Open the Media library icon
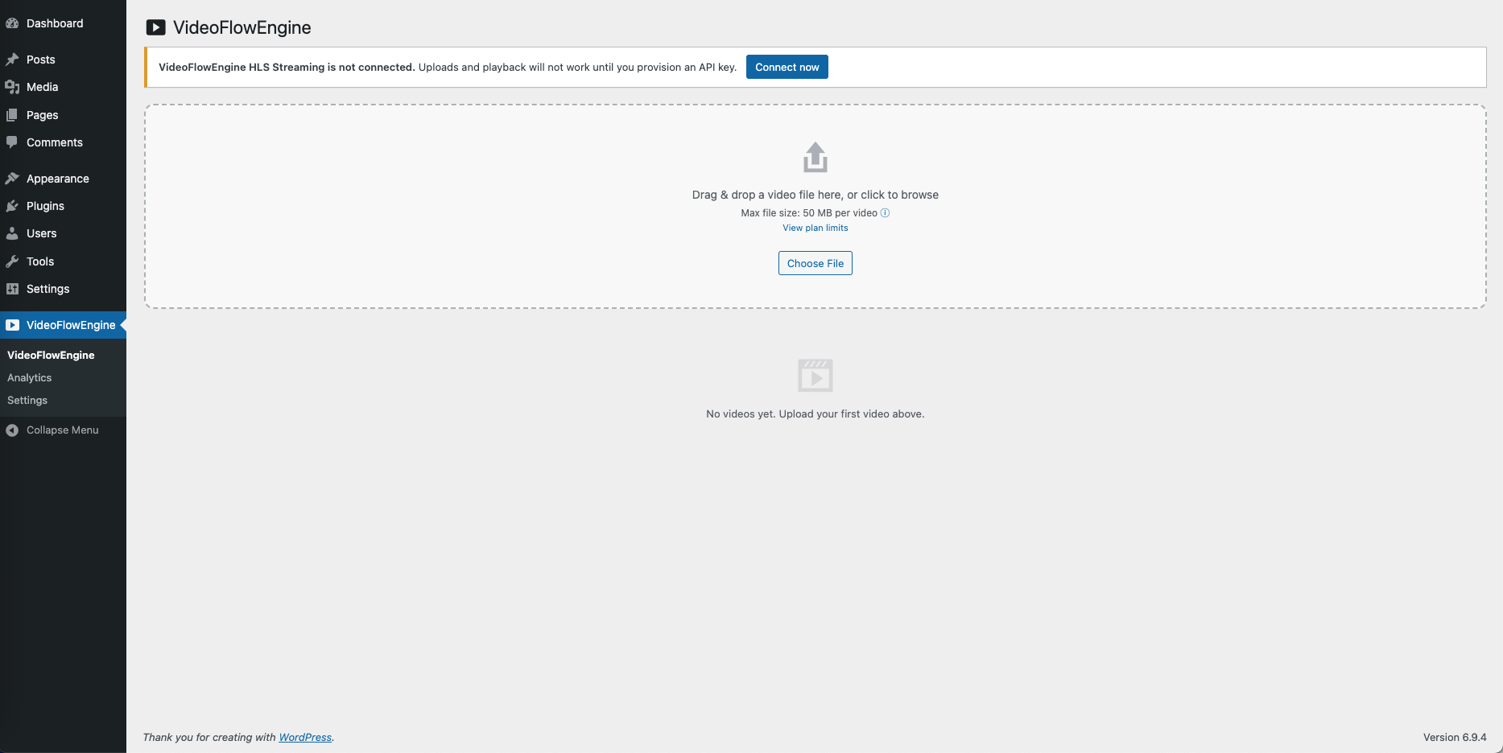 coord(12,87)
